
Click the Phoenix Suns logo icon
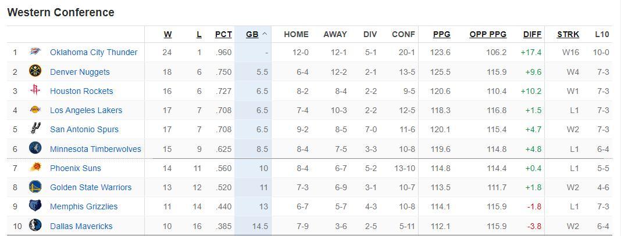tap(35, 168)
